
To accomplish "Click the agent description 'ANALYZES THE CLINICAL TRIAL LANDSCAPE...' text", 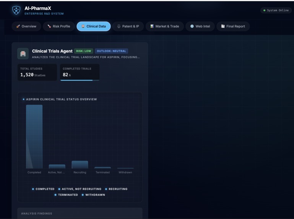I will click(x=86, y=57).
